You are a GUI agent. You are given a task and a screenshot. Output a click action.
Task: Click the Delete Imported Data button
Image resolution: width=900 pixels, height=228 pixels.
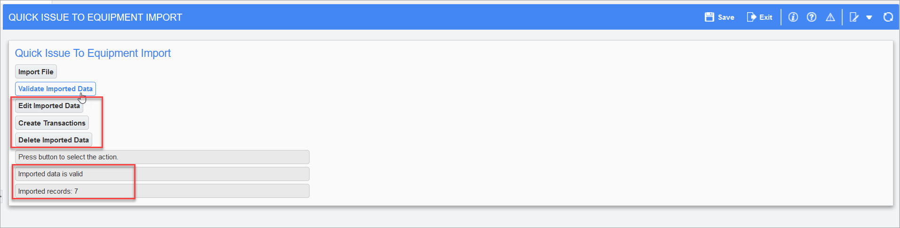54,140
